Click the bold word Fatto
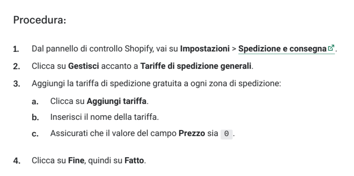This screenshot has width=354, height=176. (134, 161)
